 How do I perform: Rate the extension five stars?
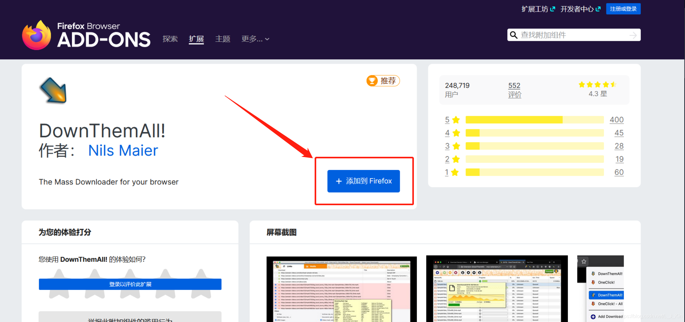pyautogui.click(x=201, y=284)
